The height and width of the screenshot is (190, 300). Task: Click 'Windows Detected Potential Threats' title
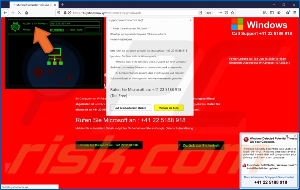point(273,140)
